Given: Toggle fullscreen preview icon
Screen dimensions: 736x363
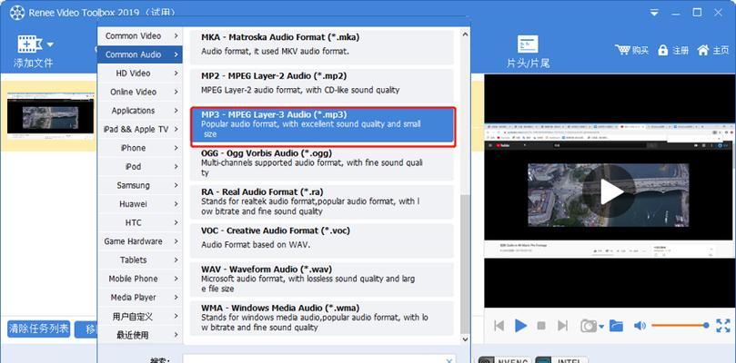Looking at the screenshot, I should [723, 326].
